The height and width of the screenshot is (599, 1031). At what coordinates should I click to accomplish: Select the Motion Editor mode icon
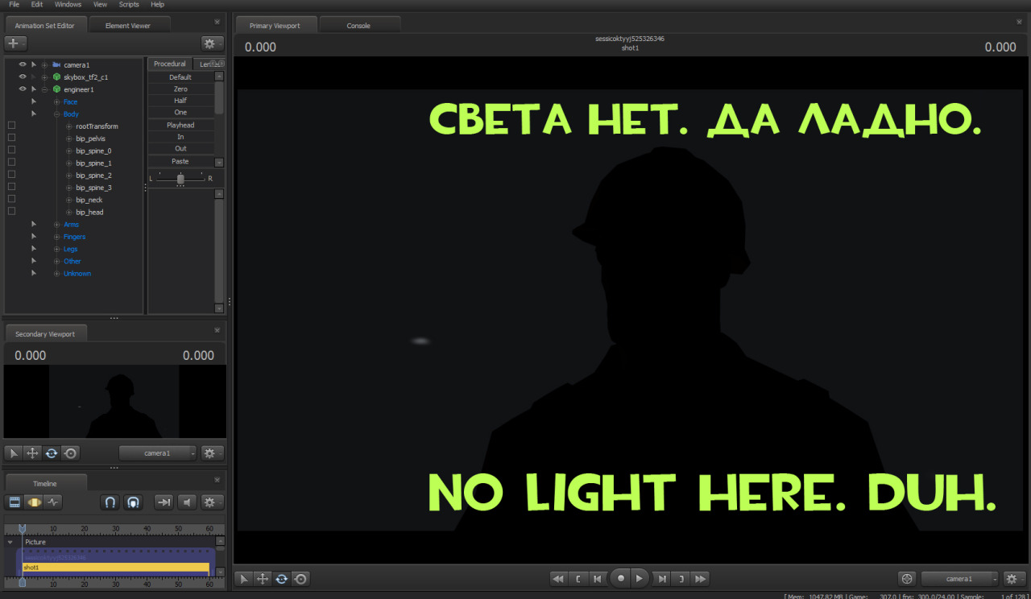pos(34,502)
